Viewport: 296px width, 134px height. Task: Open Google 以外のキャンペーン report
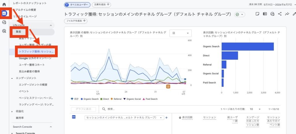coord(35,58)
